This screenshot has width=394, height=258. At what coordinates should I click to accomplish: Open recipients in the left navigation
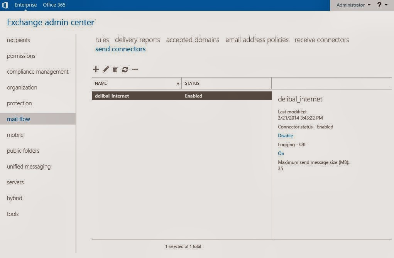click(19, 40)
